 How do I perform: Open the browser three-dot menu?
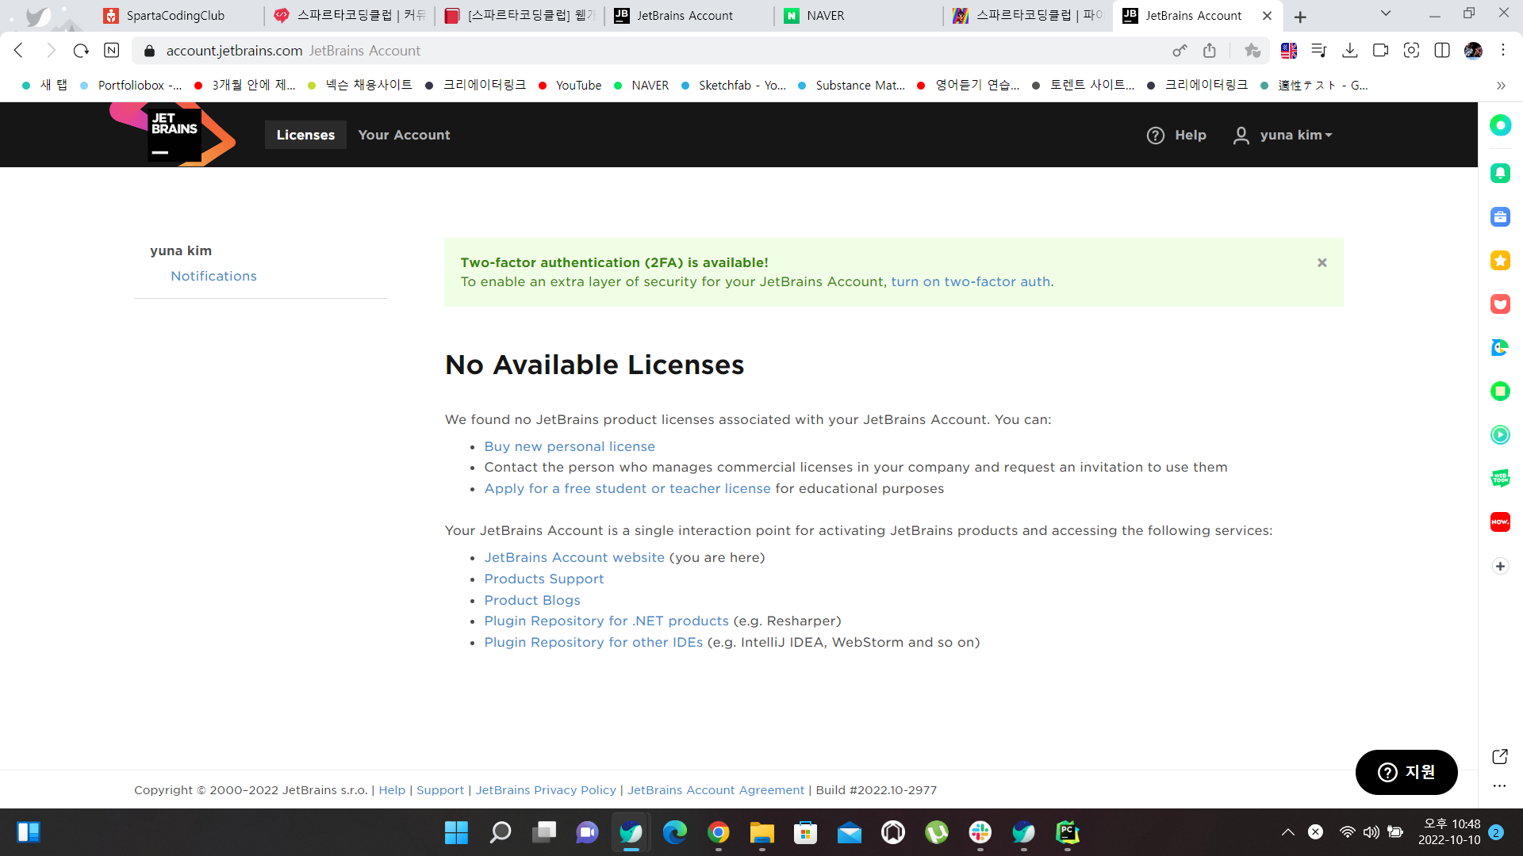[1503, 51]
